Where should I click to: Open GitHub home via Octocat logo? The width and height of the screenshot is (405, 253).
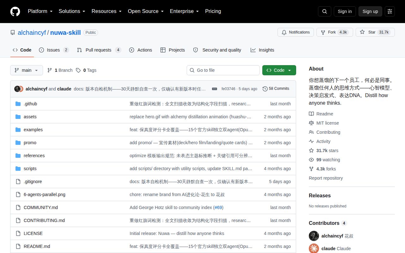(x=15, y=11)
